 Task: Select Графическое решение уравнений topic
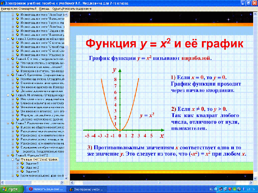pyautogui.click(x=42, y=176)
